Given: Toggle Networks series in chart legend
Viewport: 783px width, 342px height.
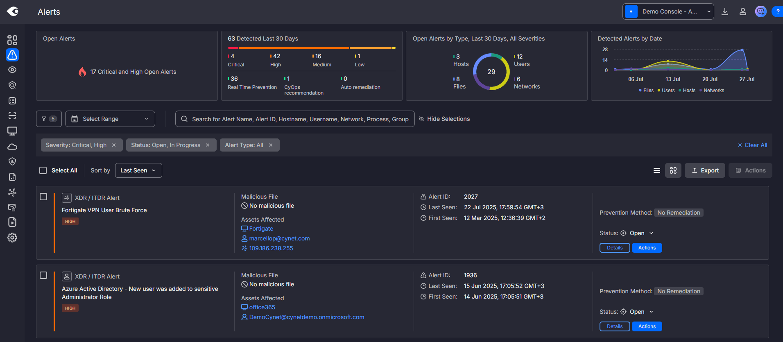Looking at the screenshot, I should [x=712, y=91].
